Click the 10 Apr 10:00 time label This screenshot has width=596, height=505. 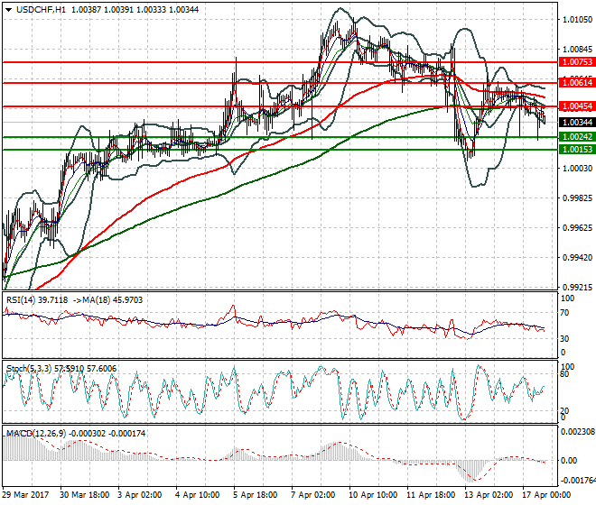pyautogui.click(x=373, y=495)
